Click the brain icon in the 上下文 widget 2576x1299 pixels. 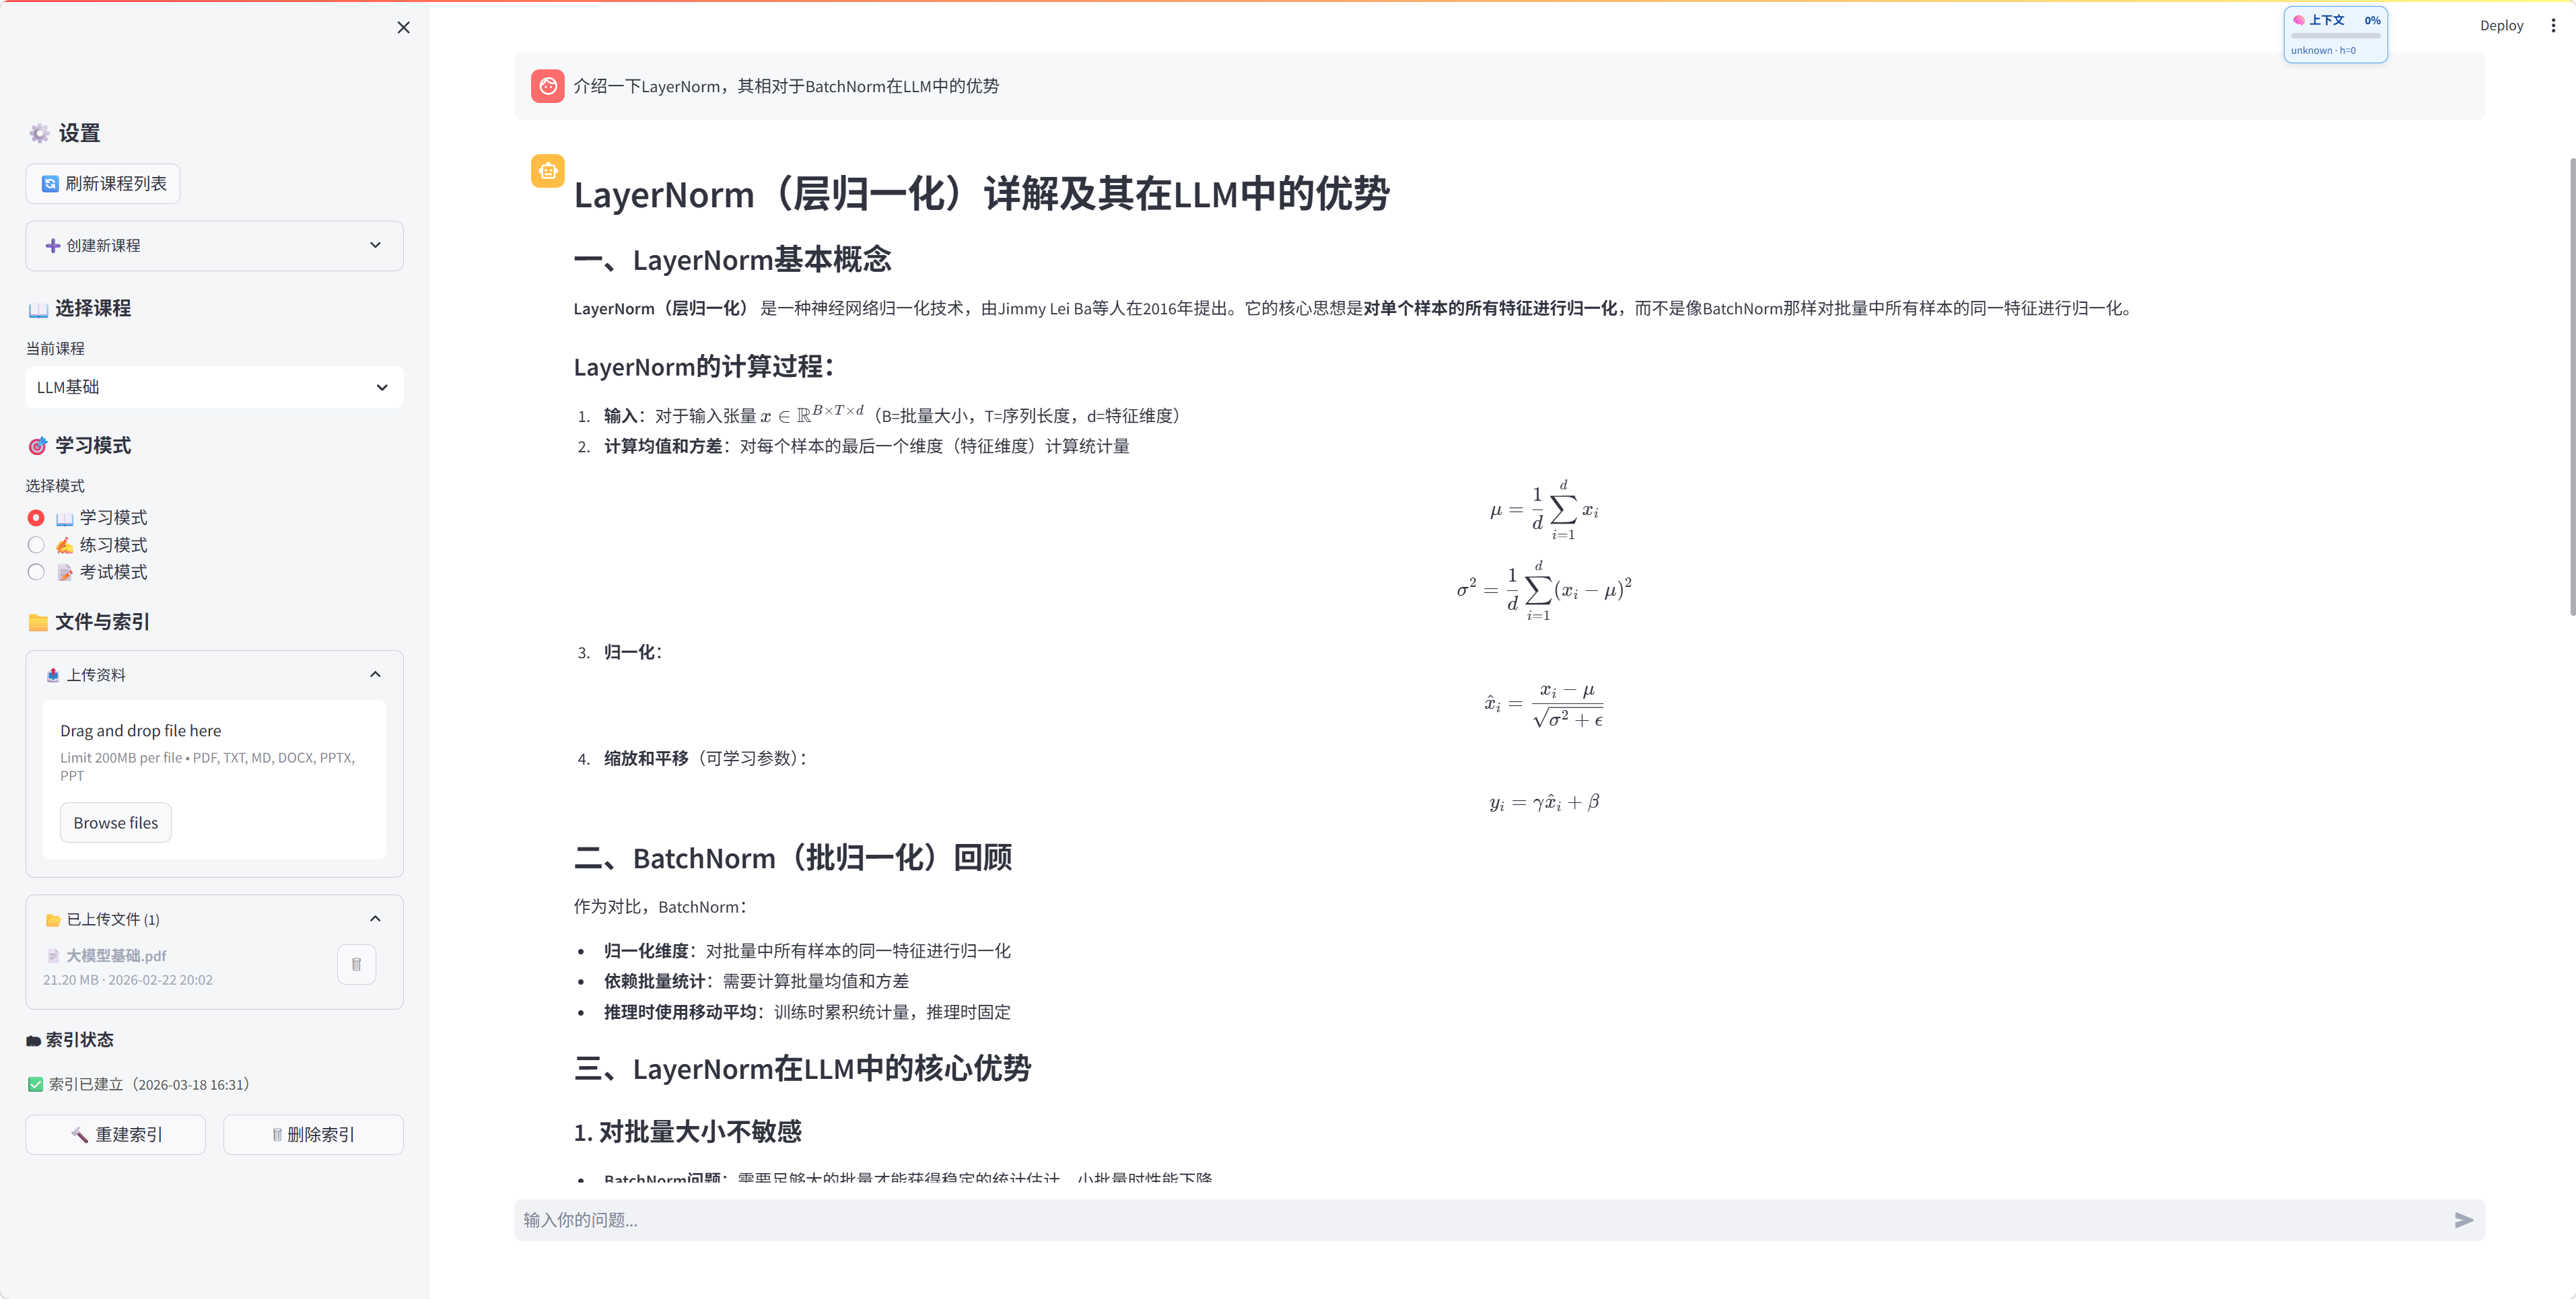(2301, 19)
